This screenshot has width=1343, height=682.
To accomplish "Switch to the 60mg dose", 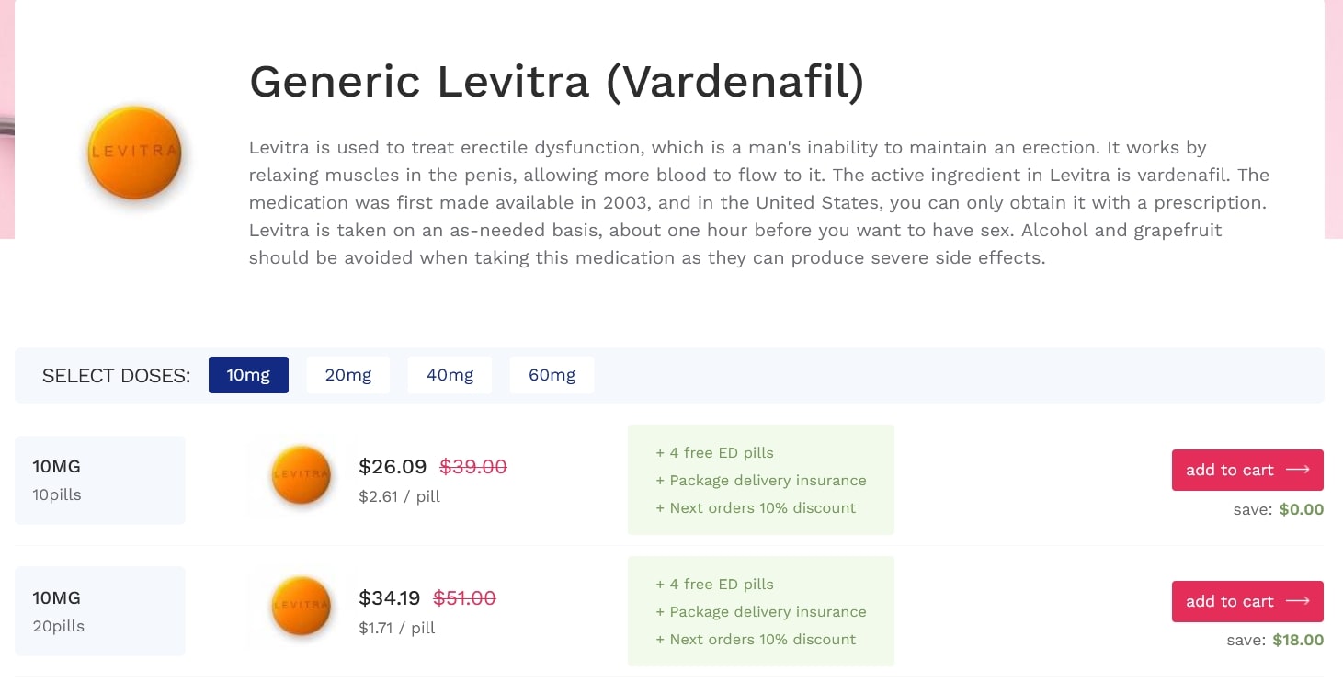I will coord(552,375).
